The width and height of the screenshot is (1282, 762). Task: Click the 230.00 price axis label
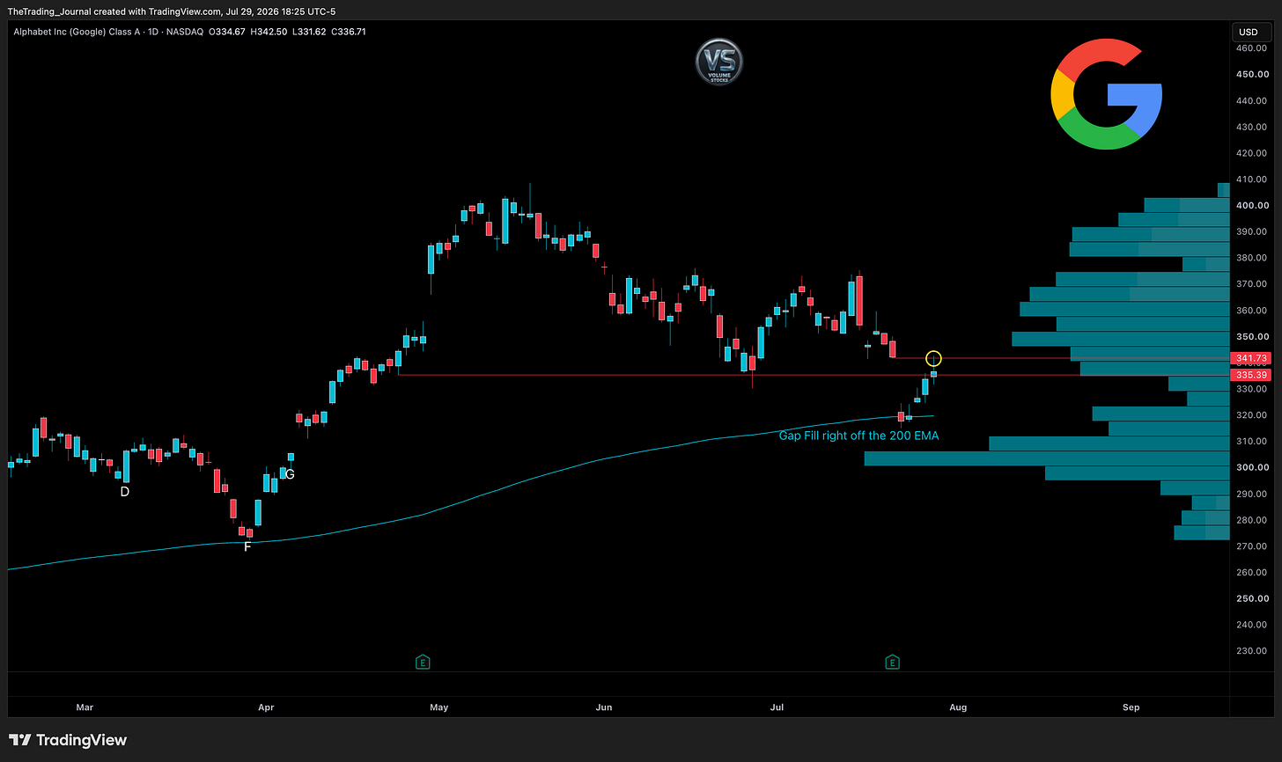click(x=1250, y=650)
